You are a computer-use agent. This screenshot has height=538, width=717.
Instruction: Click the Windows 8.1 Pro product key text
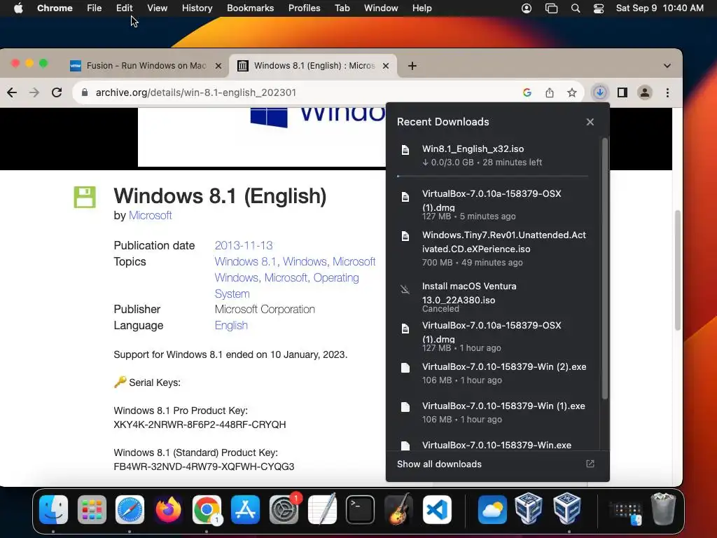200,425
